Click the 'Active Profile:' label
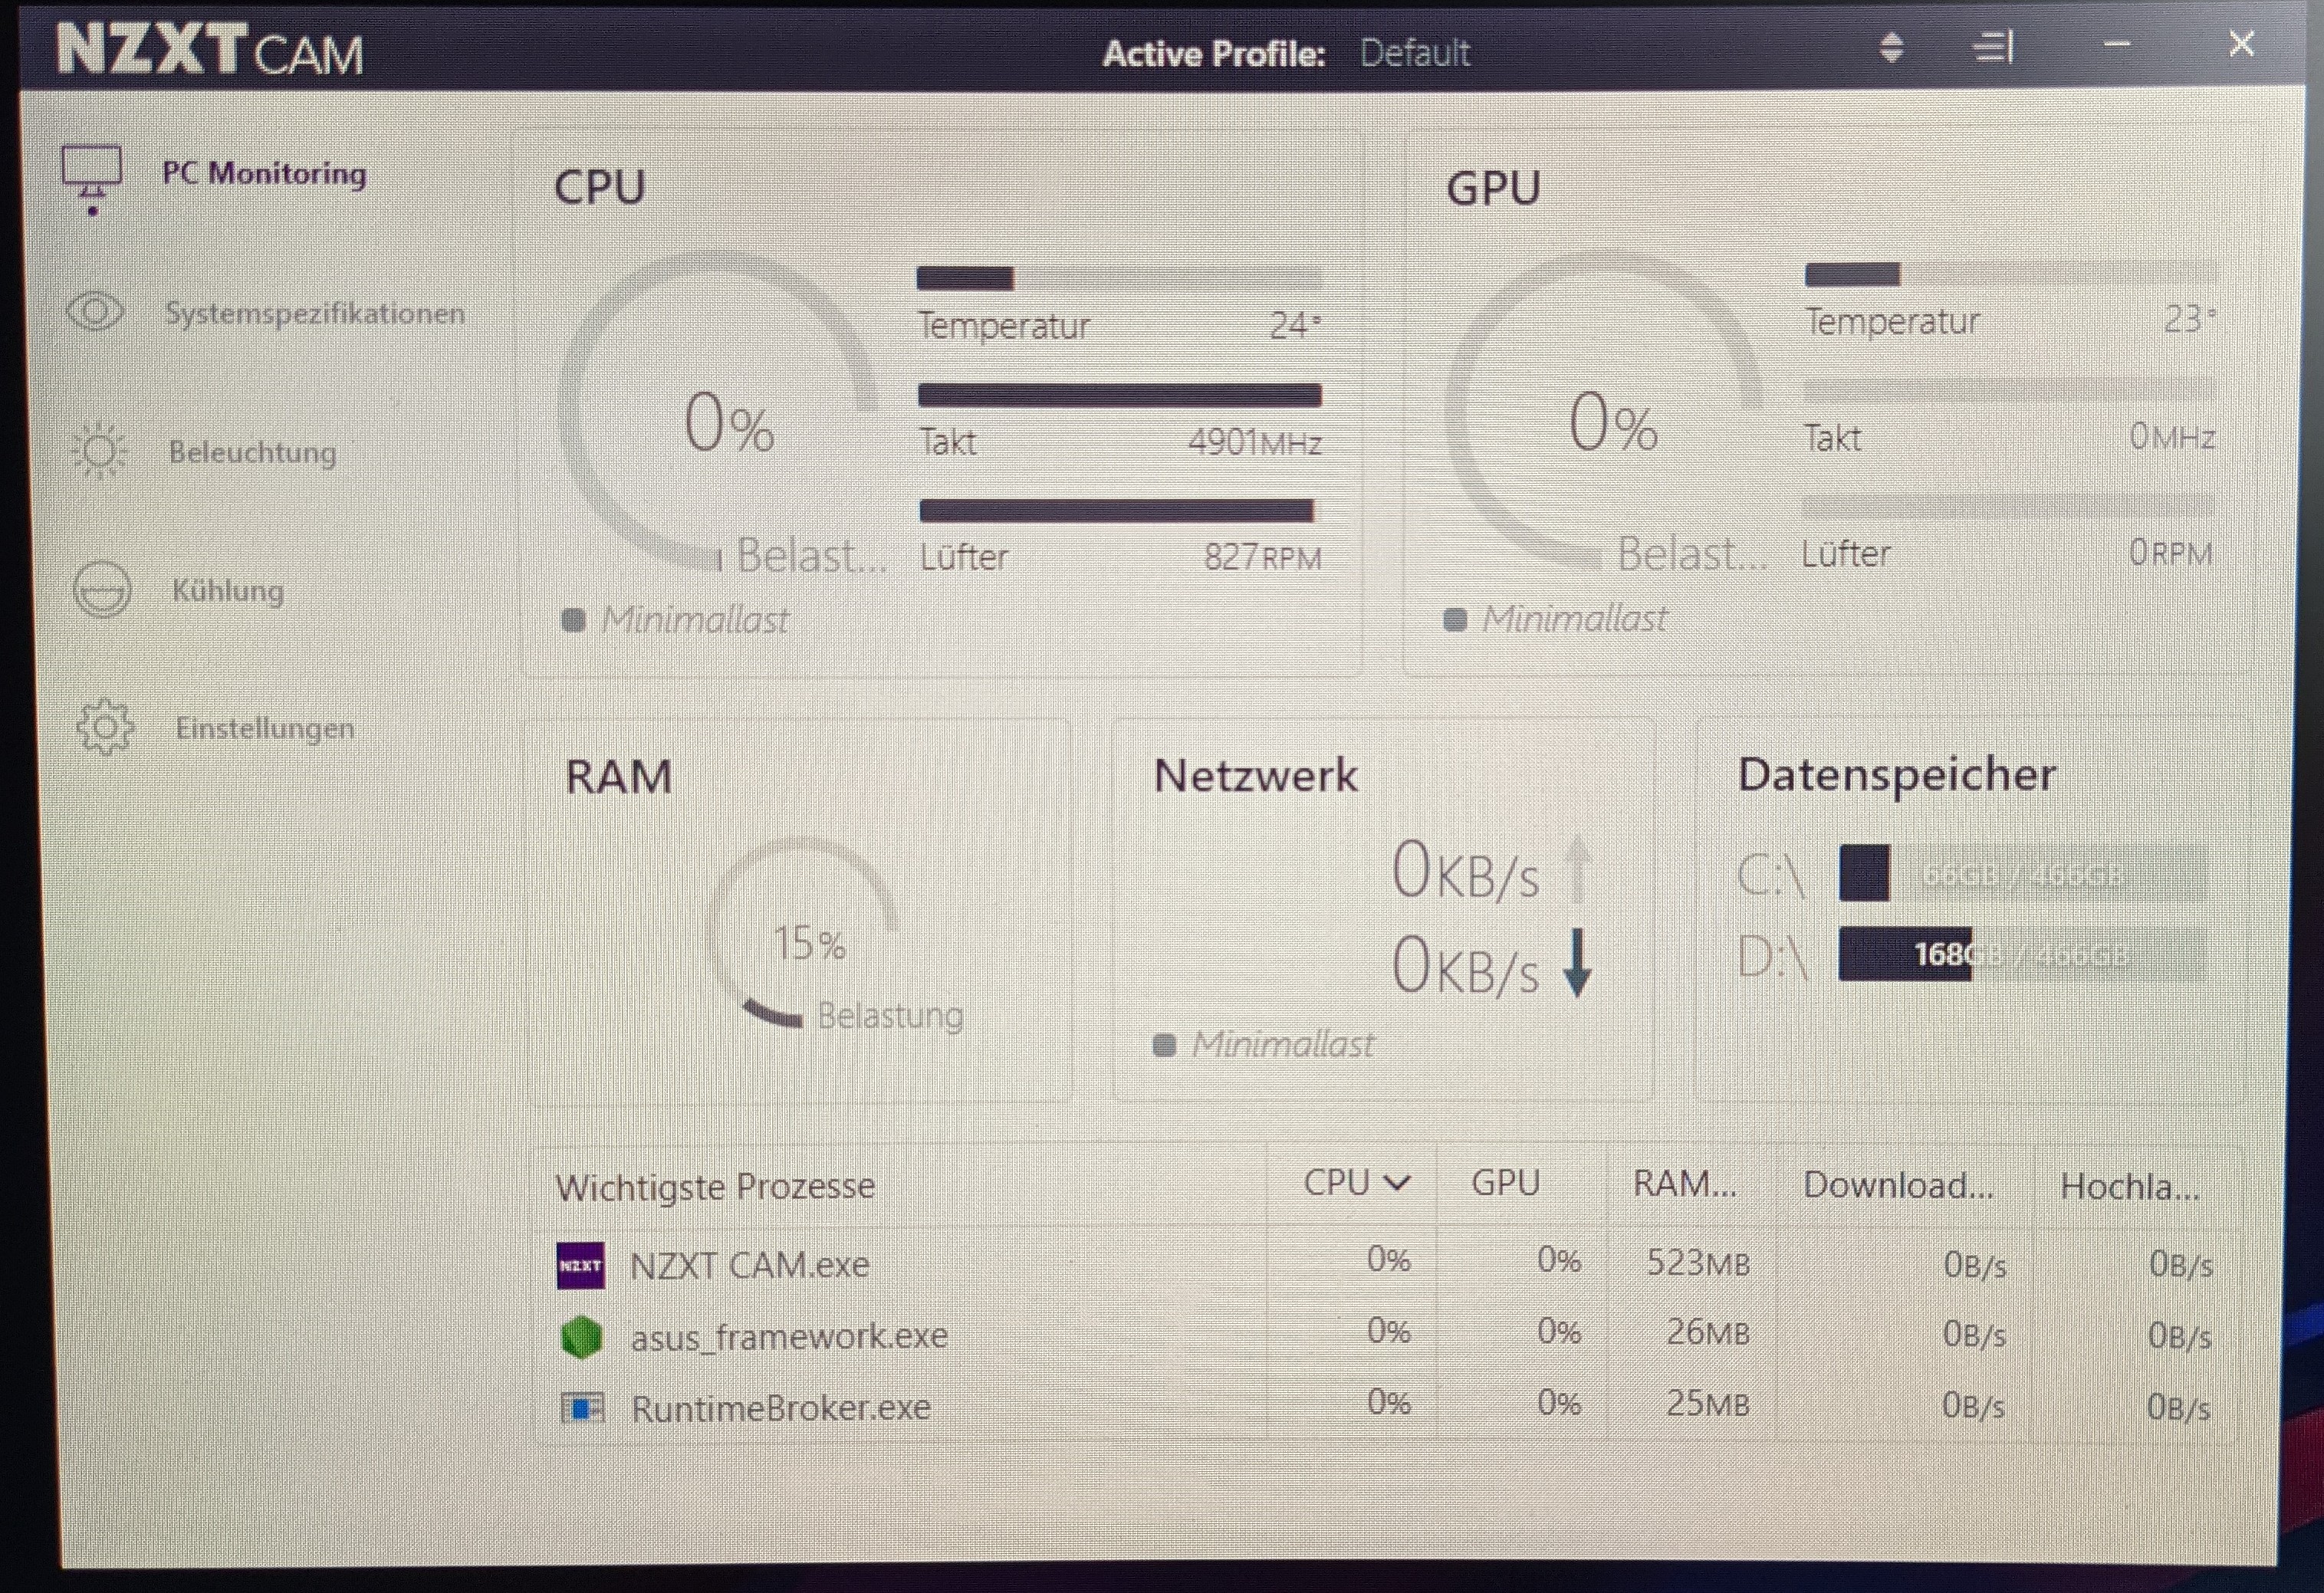This screenshot has height=1593, width=2324. click(1214, 53)
